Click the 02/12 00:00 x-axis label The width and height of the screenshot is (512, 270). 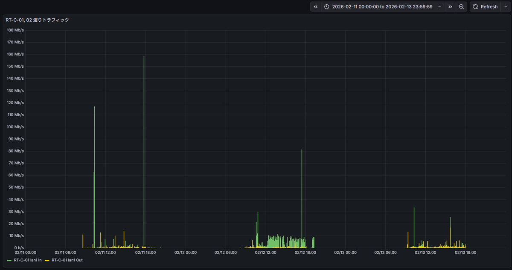pyautogui.click(x=186, y=253)
